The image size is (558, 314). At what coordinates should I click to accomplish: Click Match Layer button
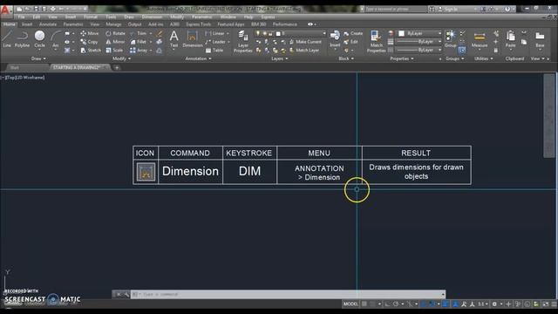(304, 51)
